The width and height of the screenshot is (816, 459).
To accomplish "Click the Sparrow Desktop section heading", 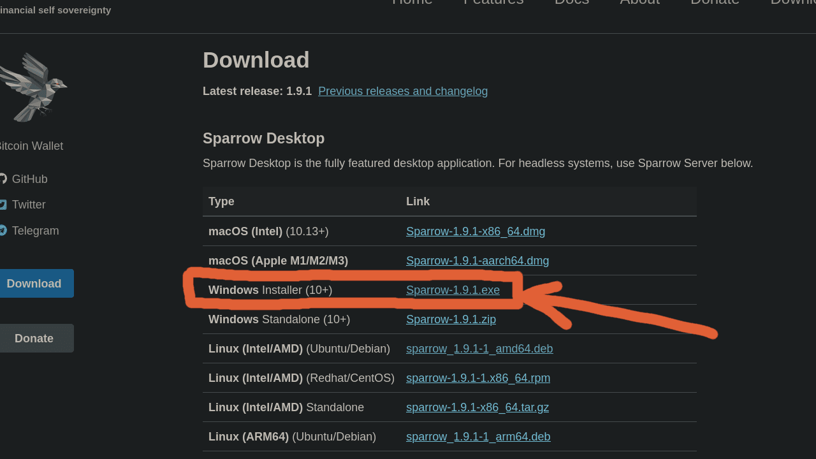I will click(x=263, y=138).
